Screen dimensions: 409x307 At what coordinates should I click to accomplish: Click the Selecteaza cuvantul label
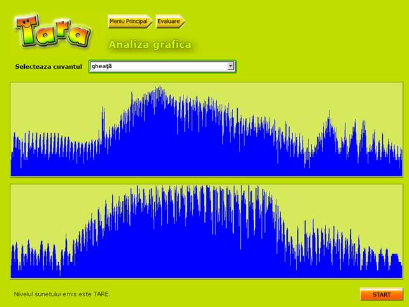point(48,66)
